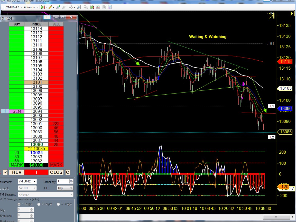Click the SELL column MARK button

(x=56, y=165)
